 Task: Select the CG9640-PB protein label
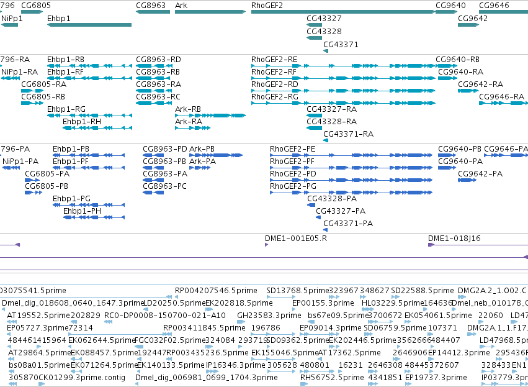pyautogui.click(x=460, y=149)
